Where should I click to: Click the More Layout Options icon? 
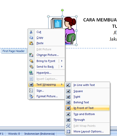(x=68, y=131)
